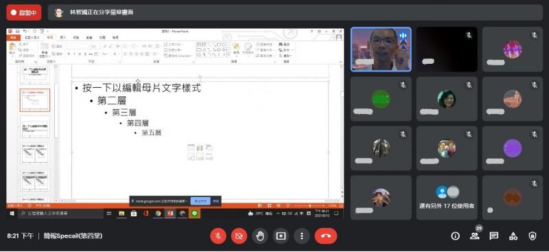The width and height of the screenshot is (549, 252).
Task: Open Meet more options three-dot menu
Action: (301, 236)
